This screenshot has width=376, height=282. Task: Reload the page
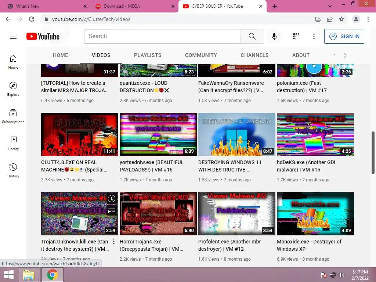pos(32,19)
